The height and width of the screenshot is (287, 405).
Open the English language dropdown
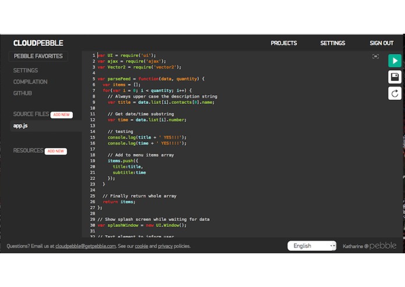(312, 246)
